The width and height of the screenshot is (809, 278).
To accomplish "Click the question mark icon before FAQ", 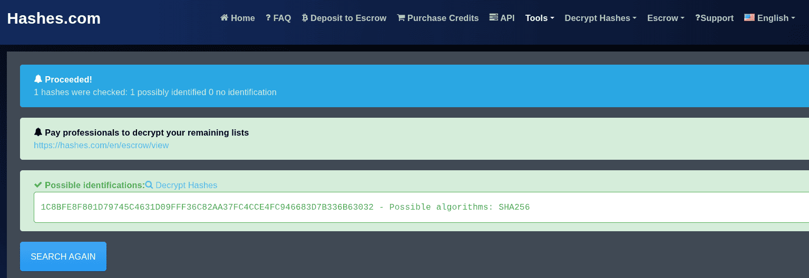I will click(x=268, y=18).
